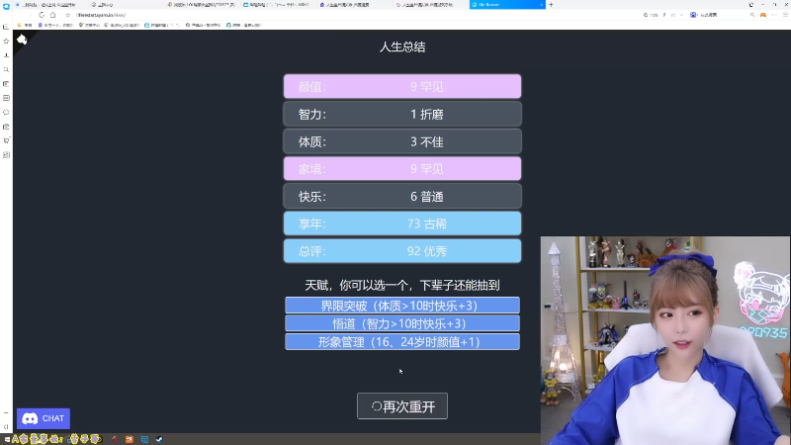The image size is (791, 445).
Task: Select talent 界限突破（体质>10时快乐+3）
Action: [402, 306]
